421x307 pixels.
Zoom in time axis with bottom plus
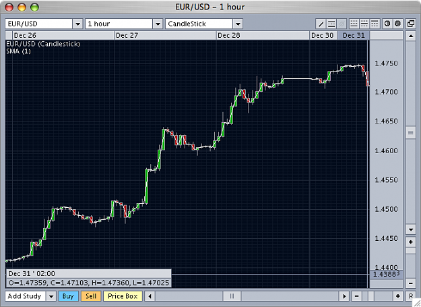397,296
